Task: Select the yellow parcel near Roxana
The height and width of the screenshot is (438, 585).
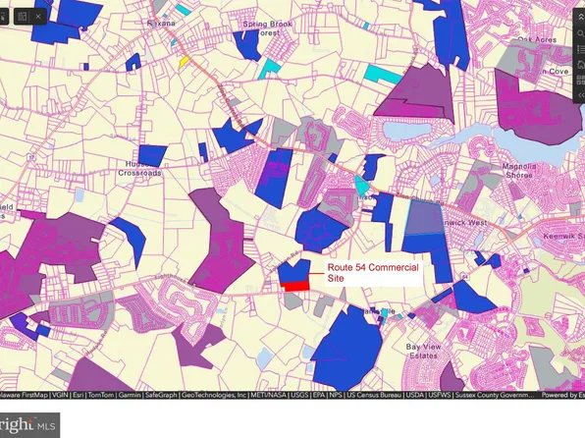Action: pyautogui.click(x=184, y=62)
